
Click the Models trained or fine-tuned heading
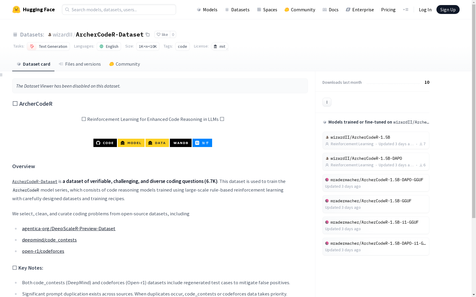(x=376, y=122)
